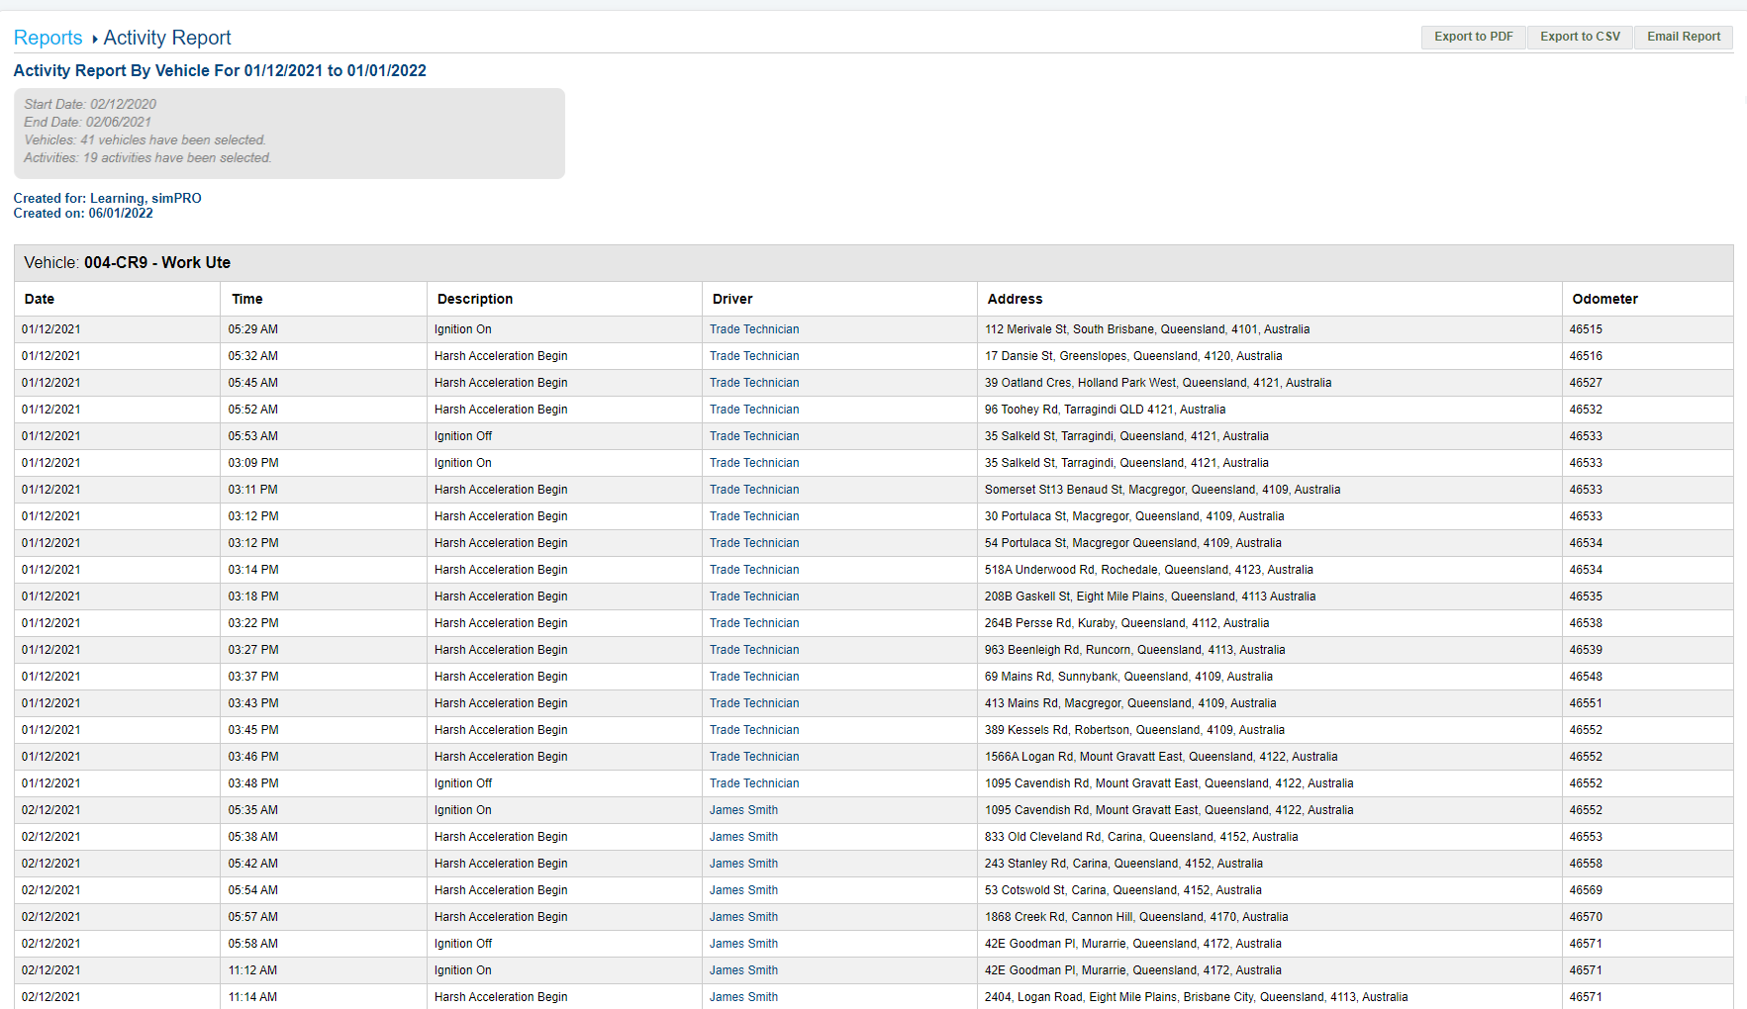Select the '112 Merivale St, South Brisbane' address
Viewport: 1747px width, 1009px height.
pyautogui.click(x=1147, y=329)
